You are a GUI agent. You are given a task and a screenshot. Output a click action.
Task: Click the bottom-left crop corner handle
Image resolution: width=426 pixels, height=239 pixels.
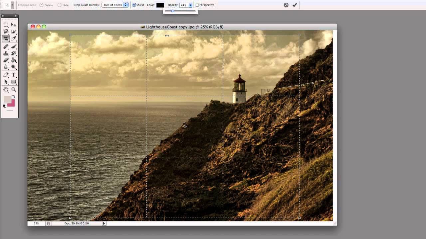(x=70, y=218)
